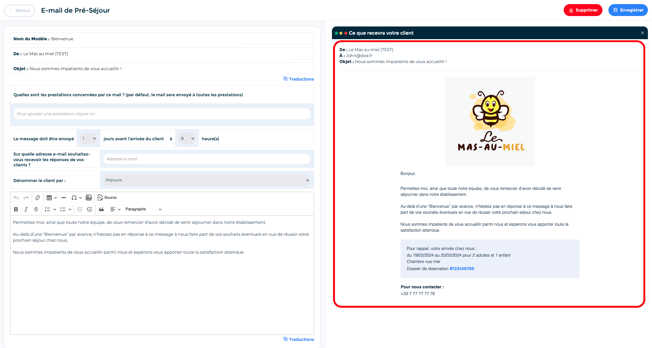Insert a block quote
Viewport: 652px width, 348px height.
101,209
